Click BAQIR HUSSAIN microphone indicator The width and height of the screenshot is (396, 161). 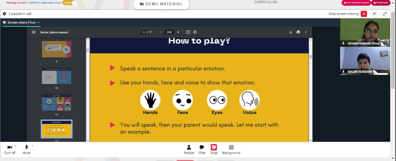tap(343, 72)
